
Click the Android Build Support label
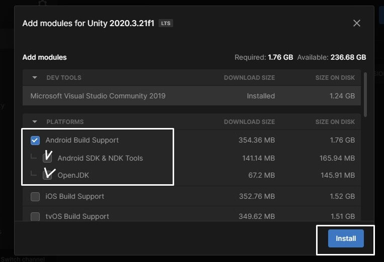[82, 140]
